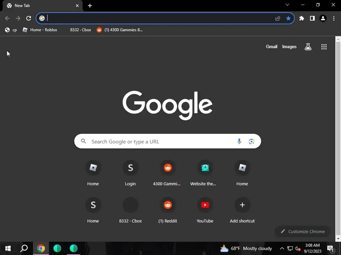Open the YouTube shortcut

[x=205, y=210]
